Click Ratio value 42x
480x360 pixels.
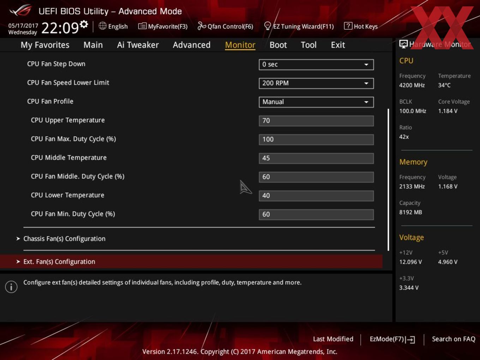404,137
